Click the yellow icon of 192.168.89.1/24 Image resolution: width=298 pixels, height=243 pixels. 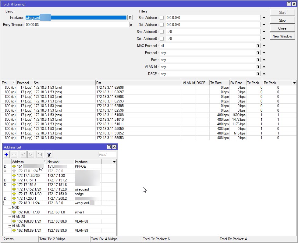(14, 230)
